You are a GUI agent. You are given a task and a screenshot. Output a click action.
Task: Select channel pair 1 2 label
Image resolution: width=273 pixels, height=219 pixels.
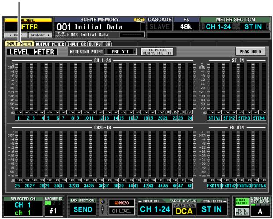pos(22,118)
